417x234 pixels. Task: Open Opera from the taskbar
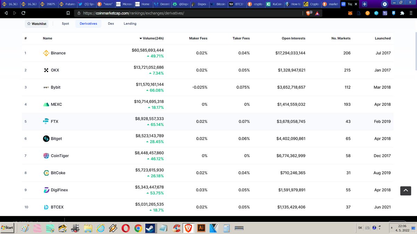tap(125, 228)
